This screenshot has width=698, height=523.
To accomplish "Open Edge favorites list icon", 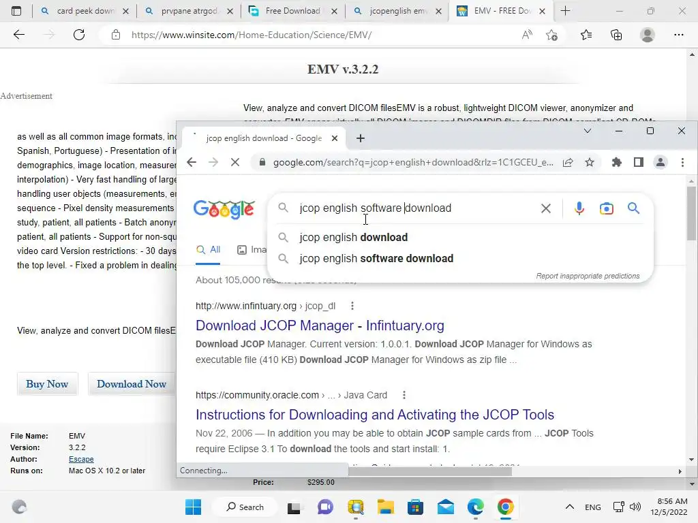I will coord(586,35).
